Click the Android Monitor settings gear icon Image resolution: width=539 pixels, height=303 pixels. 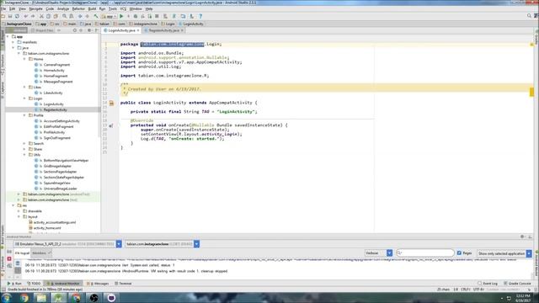point(522,237)
